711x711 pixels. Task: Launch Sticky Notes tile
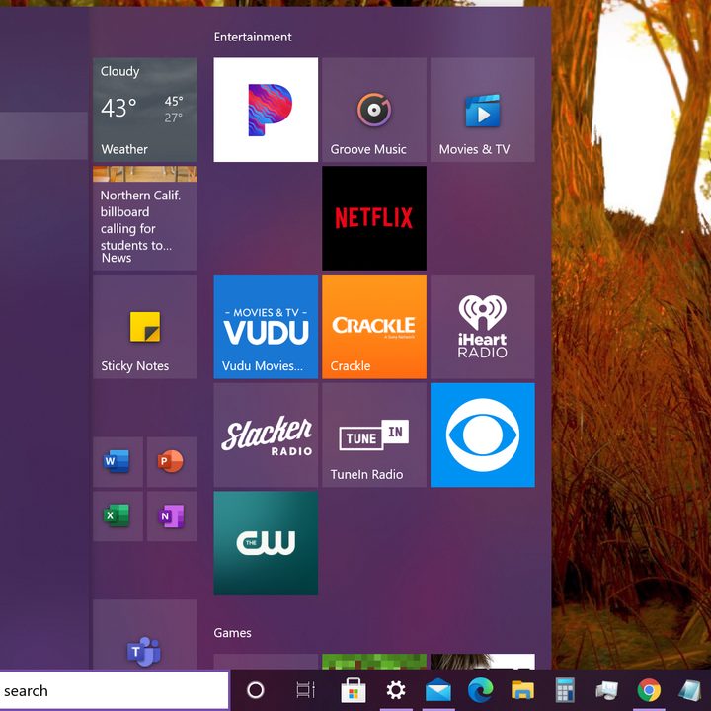[x=145, y=326]
